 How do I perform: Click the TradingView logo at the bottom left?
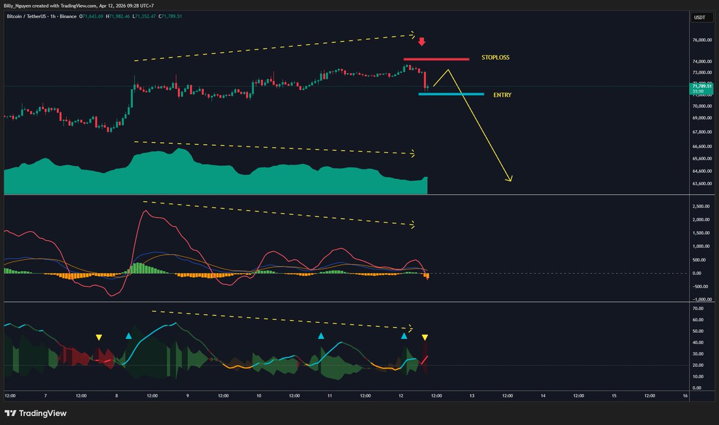[35, 413]
